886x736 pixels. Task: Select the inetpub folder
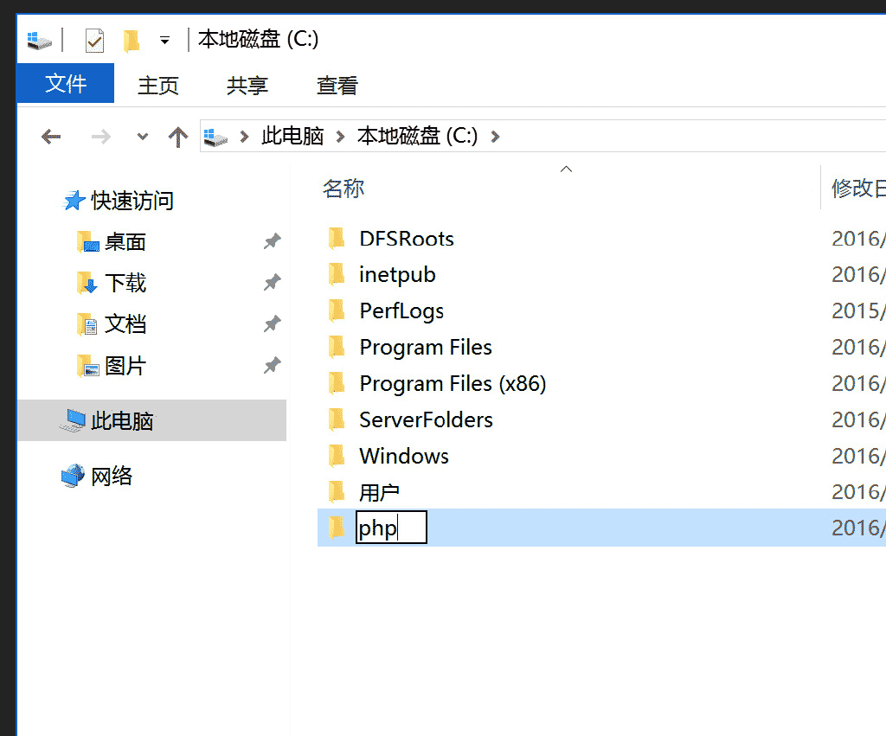[x=397, y=275]
